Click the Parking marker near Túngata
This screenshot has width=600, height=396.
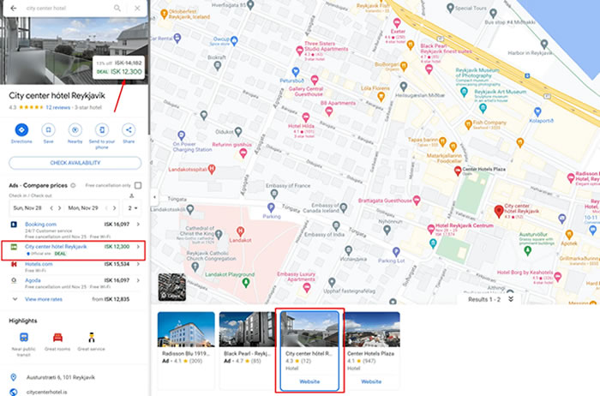tap(271, 207)
